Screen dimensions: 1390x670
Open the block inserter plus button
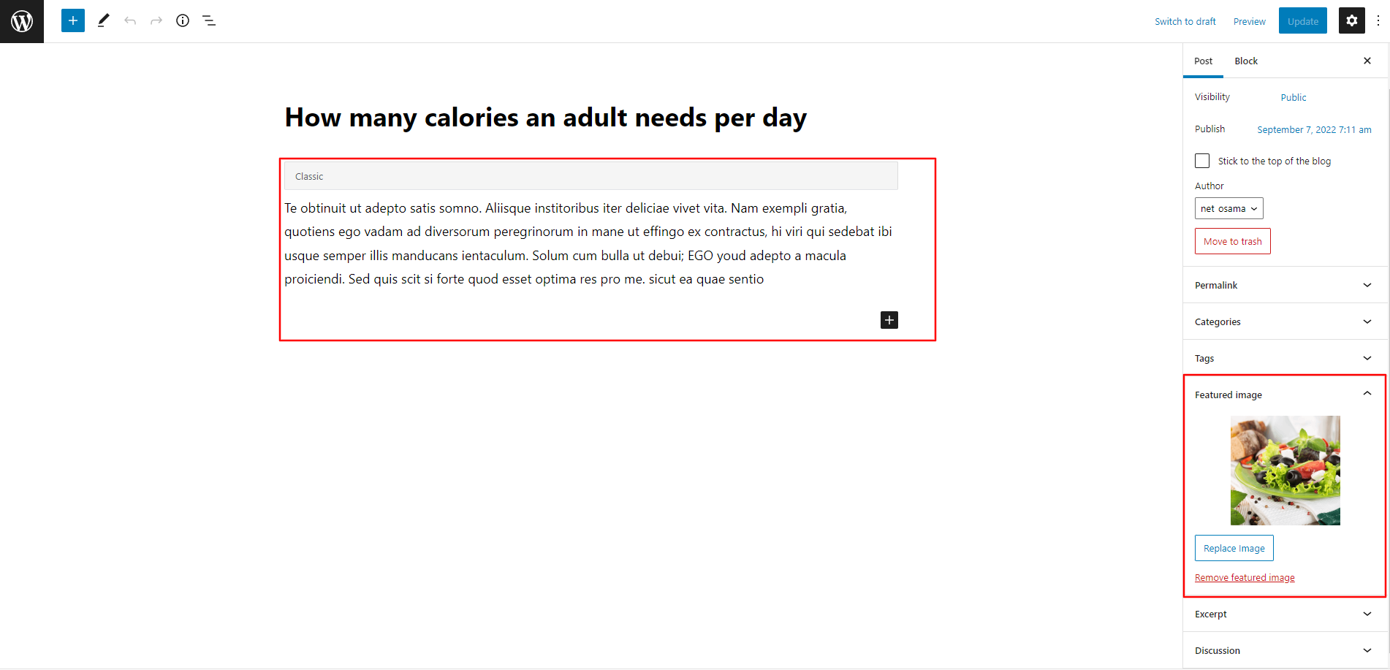point(73,20)
